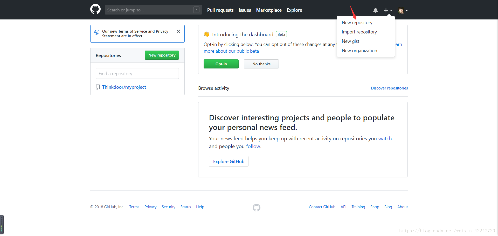Open the footer Privacy link
Image resolution: width=498 pixels, height=236 pixels.
click(150, 207)
